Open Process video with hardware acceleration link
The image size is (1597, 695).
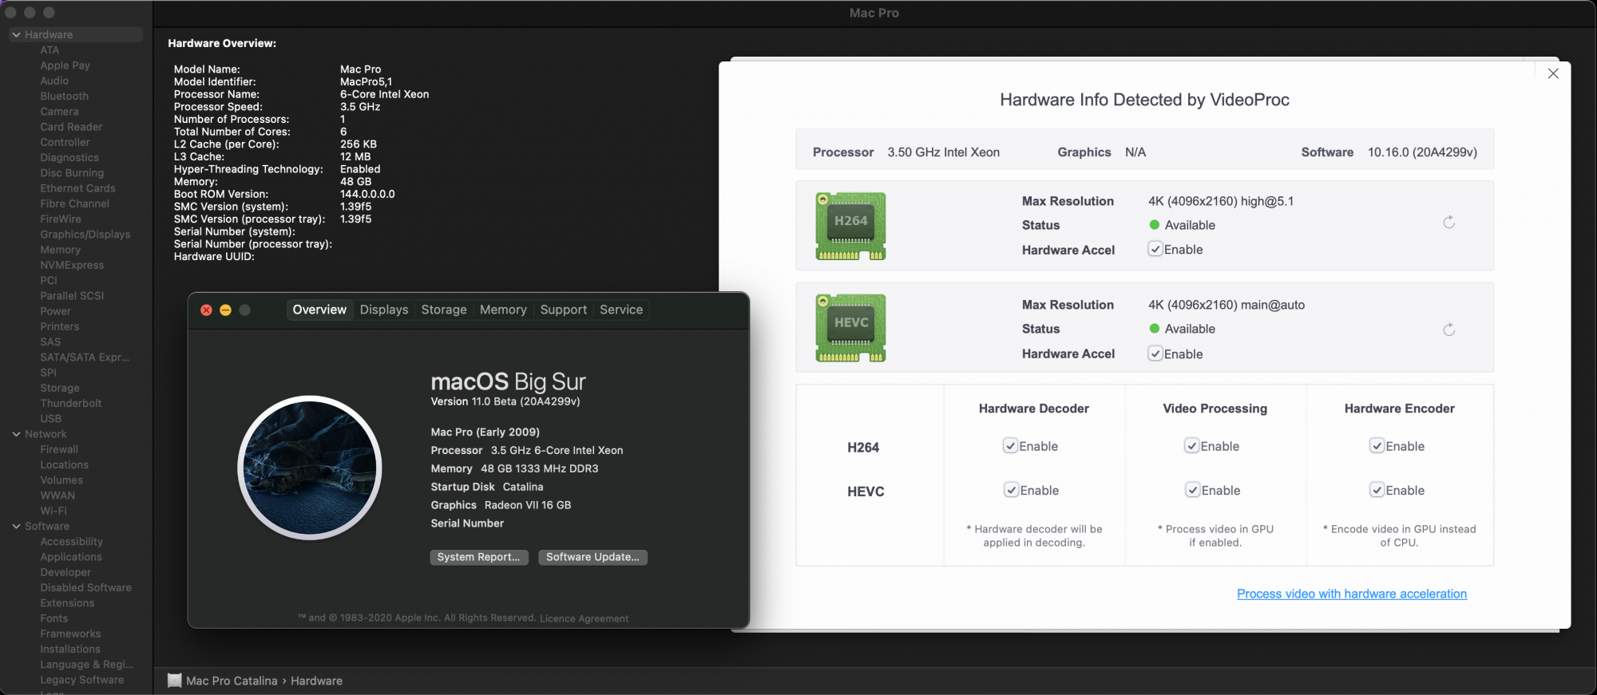[1352, 594]
